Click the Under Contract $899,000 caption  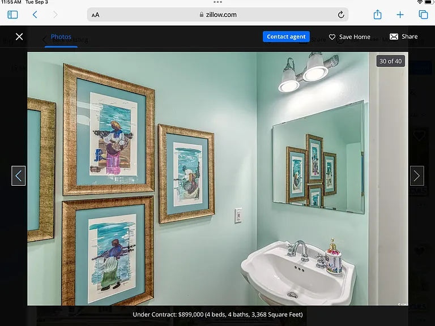click(217, 315)
